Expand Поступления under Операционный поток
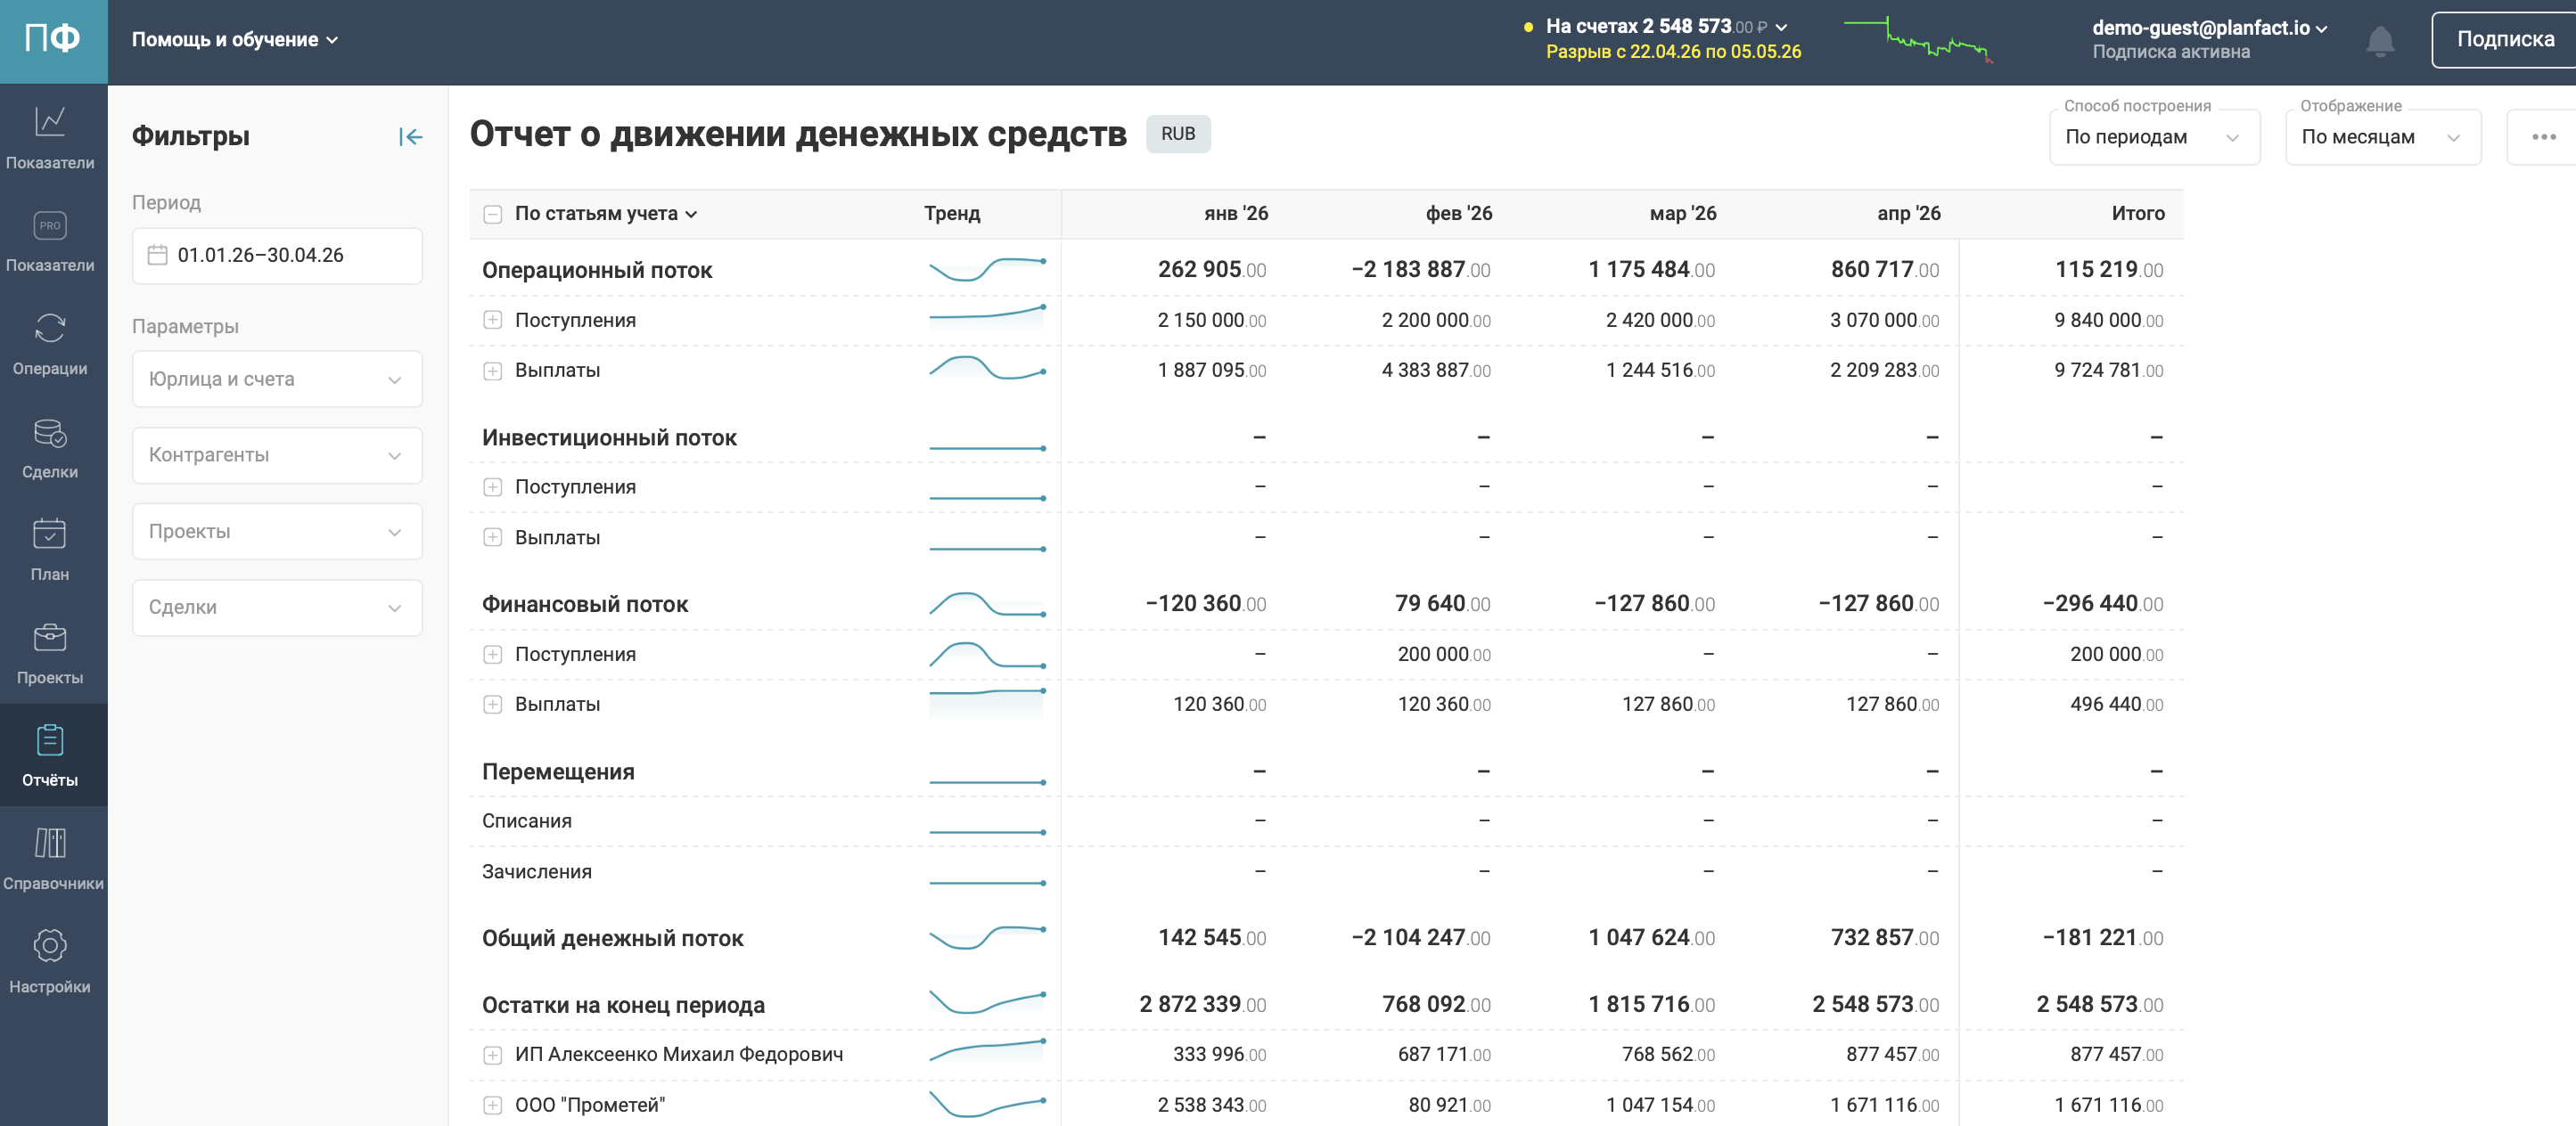Image resolution: width=2576 pixels, height=1126 pixels. pyautogui.click(x=492, y=321)
